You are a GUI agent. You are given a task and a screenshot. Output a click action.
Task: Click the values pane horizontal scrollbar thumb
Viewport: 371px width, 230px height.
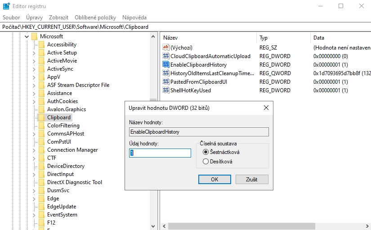tap(241, 226)
